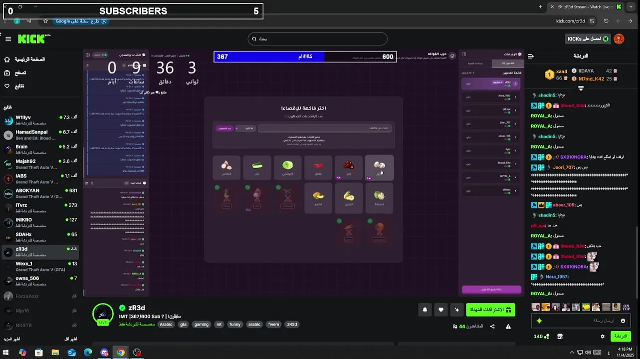This screenshot has height=359, width=640.
Task: Open the emoji picker in chat input
Action: (623, 321)
